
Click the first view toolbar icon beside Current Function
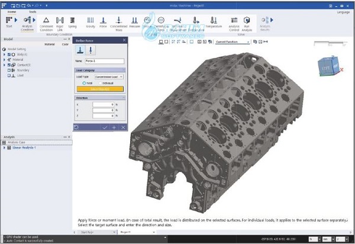click(x=255, y=41)
